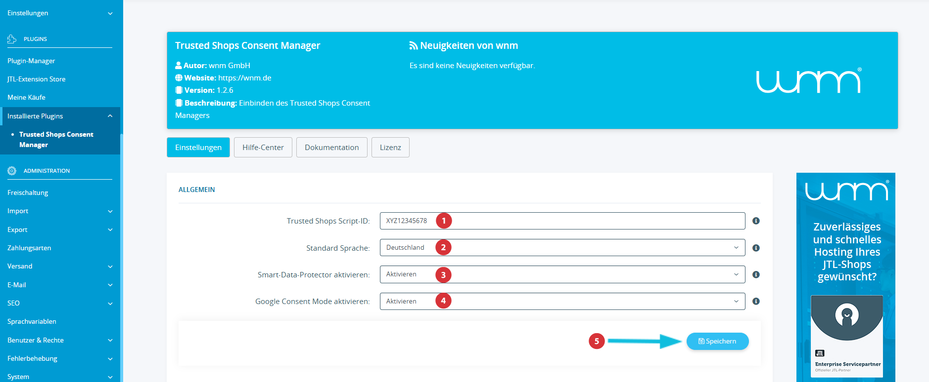Open Meine Käufe in the sidebar
This screenshot has width=929, height=382.
click(x=26, y=97)
